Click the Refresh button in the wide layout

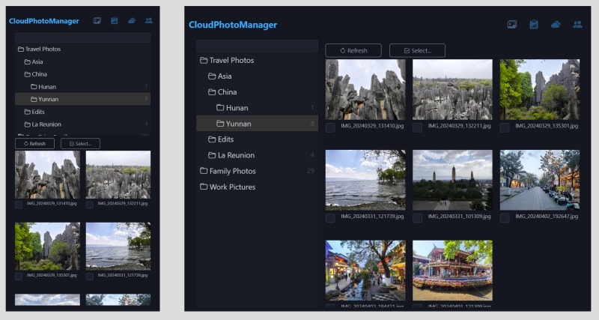click(x=353, y=50)
